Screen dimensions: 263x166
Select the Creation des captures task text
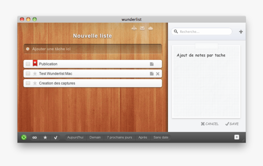pos(57,83)
